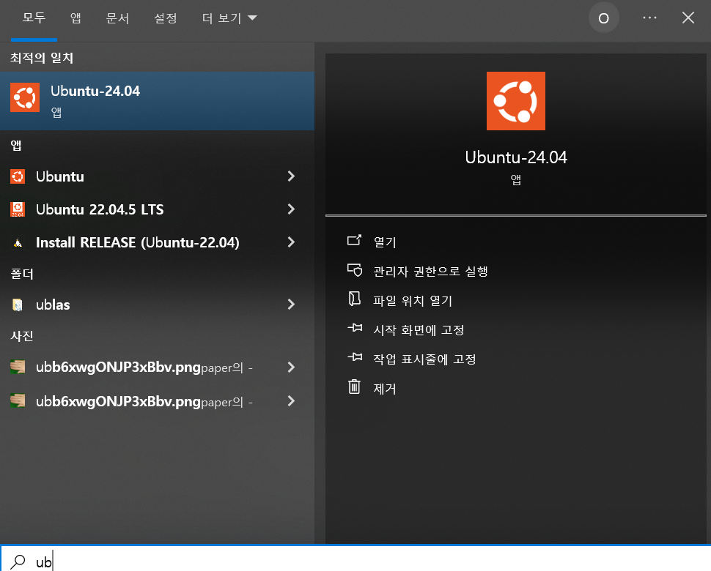The height and width of the screenshot is (571, 711).
Task: Expand options for Ubuntu 22.04.5 LTS
Action: [291, 209]
